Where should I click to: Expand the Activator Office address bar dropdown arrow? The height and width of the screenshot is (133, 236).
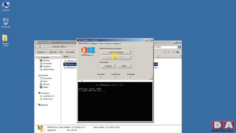(67, 47)
